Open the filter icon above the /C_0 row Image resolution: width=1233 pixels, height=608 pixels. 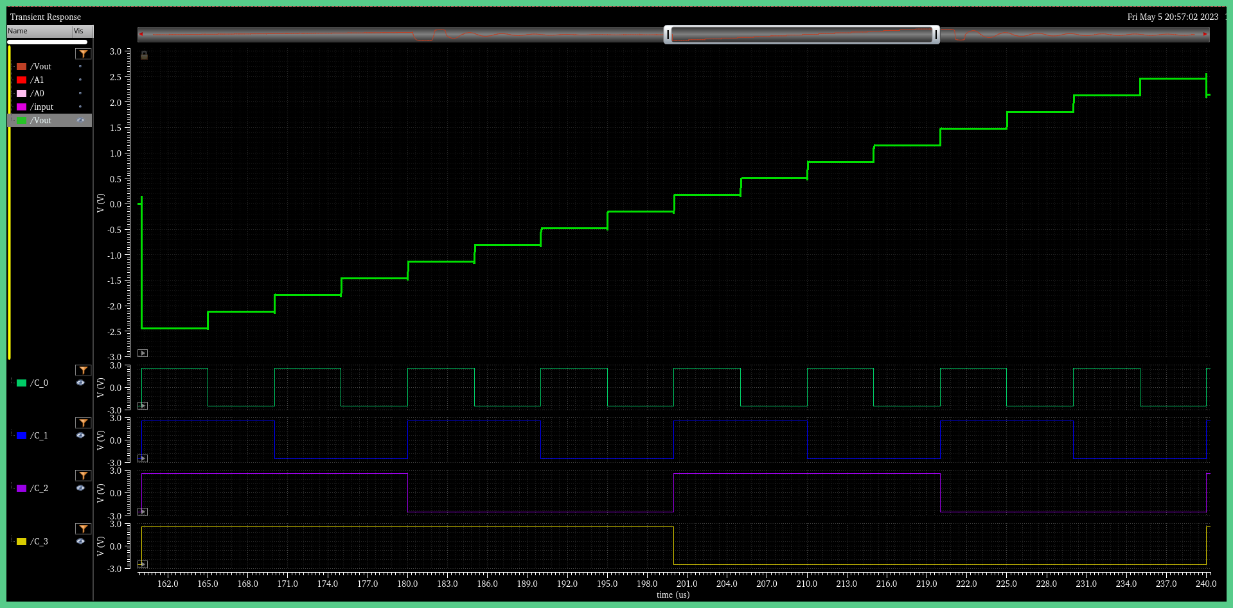click(x=84, y=370)
